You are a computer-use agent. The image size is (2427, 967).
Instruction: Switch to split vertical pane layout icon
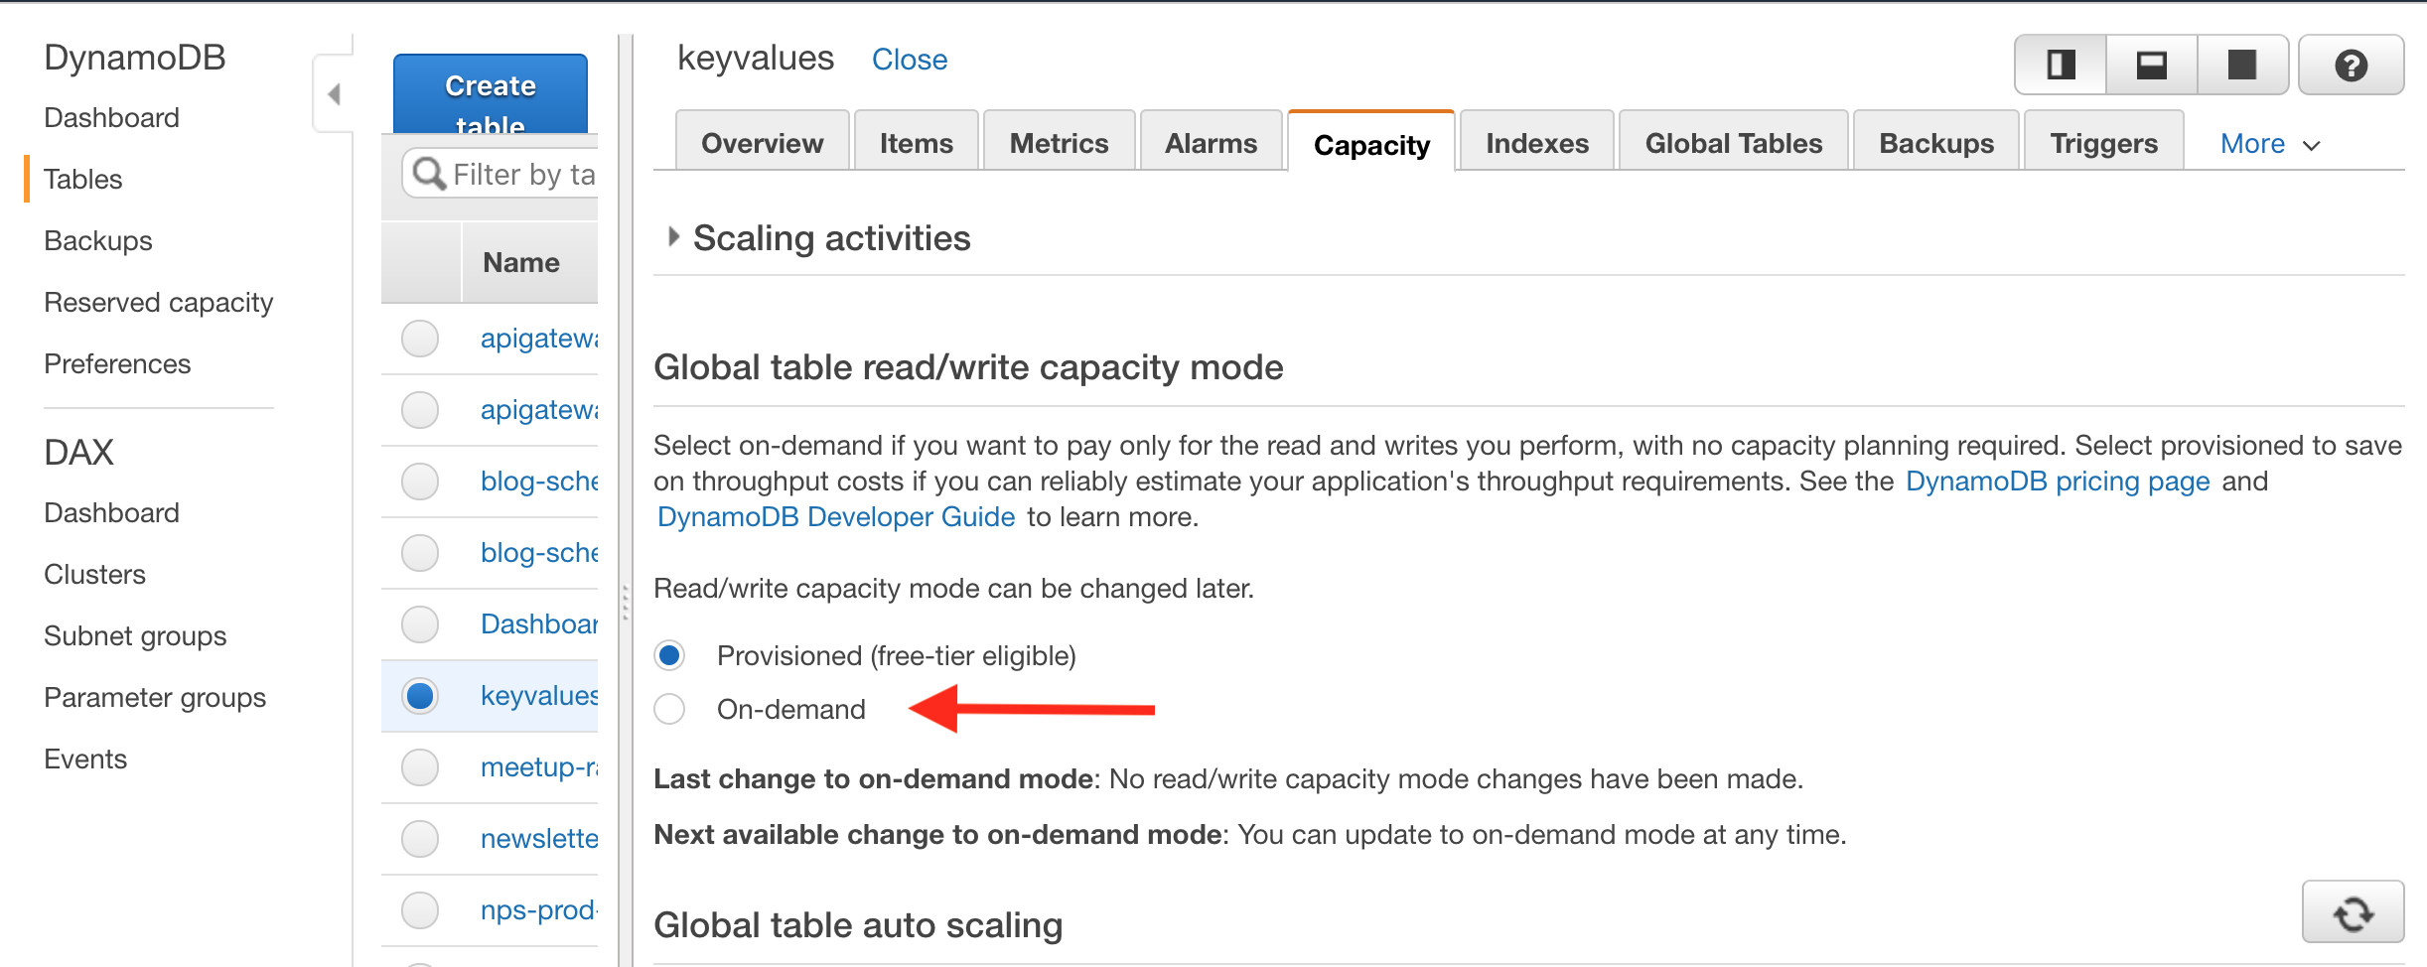2061,66
